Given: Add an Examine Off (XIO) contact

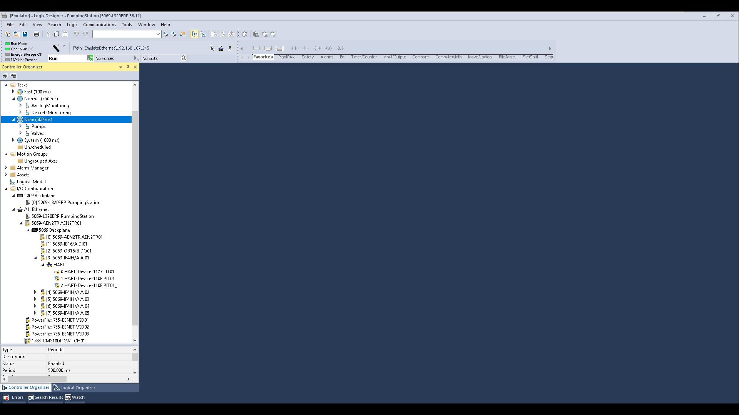Looking at the screenshot, I should point(305,48).
